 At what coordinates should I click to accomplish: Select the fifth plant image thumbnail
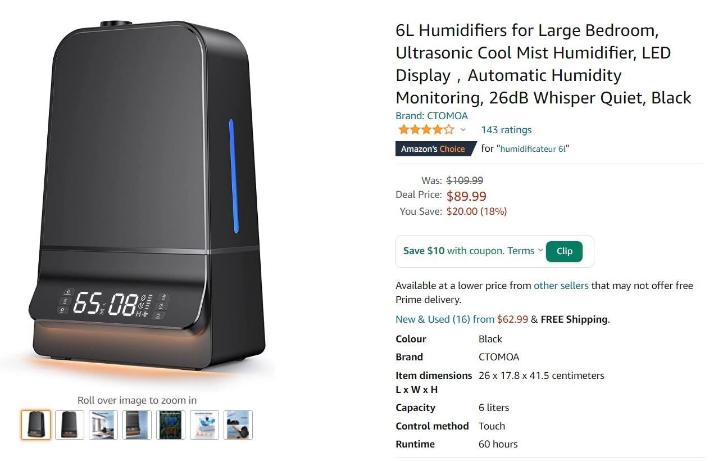171,424
